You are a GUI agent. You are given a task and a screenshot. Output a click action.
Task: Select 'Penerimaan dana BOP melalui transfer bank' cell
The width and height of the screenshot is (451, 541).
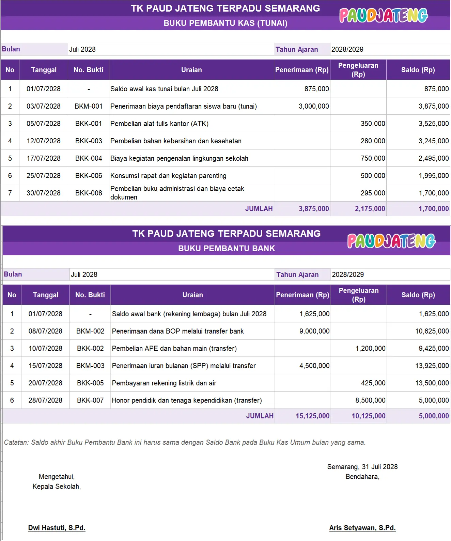(x=193, y=331)
